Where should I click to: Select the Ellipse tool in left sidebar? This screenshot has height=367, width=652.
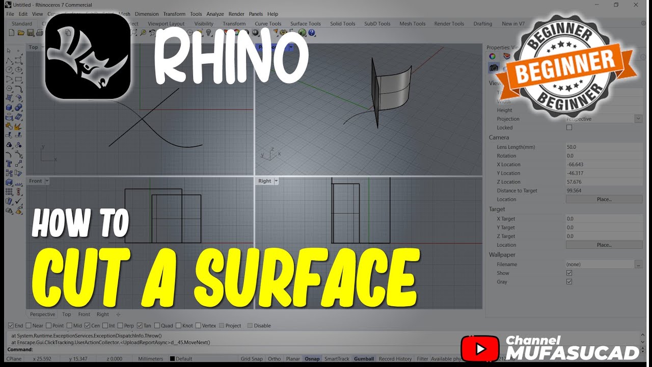pyautogui.click(x=18, y=69)
